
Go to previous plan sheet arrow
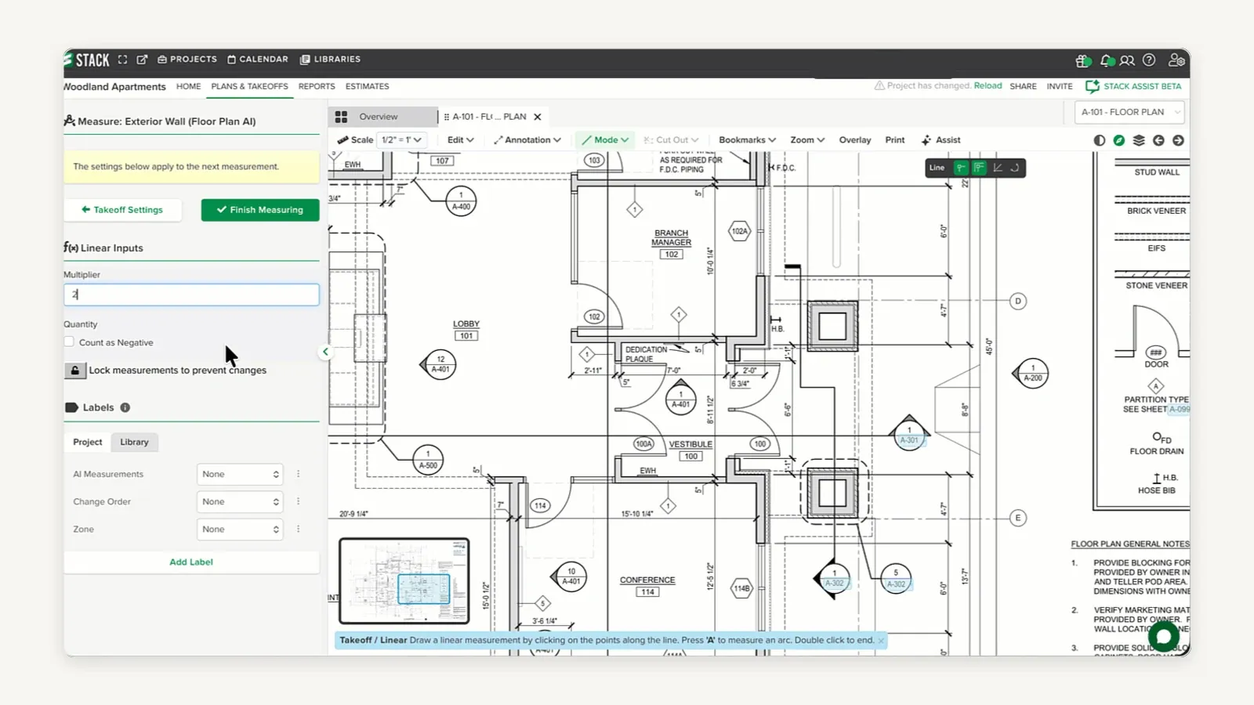(1158, 140)
